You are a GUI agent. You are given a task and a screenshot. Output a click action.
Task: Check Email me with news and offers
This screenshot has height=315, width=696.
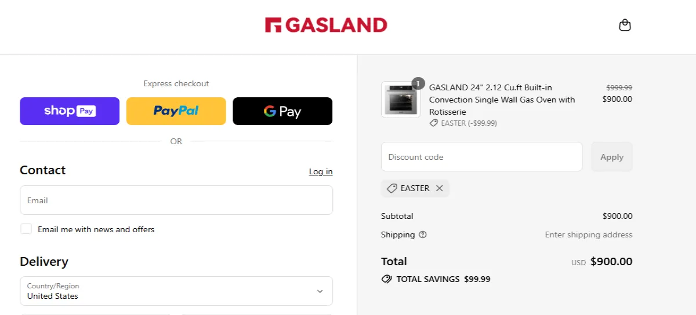tap(26, 229)
